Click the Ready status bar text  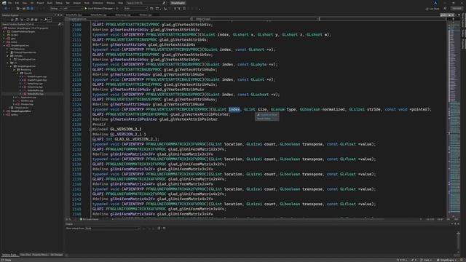pyautogui.click(x=8, y=260)
